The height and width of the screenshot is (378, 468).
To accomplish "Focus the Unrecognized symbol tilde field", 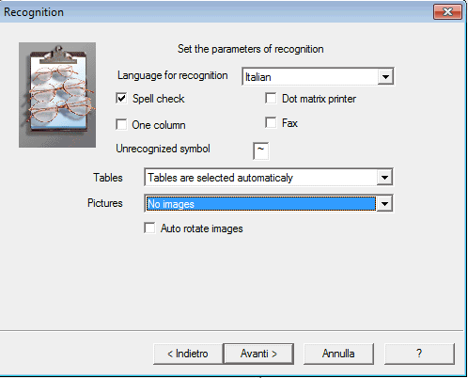I will [260, 150].
